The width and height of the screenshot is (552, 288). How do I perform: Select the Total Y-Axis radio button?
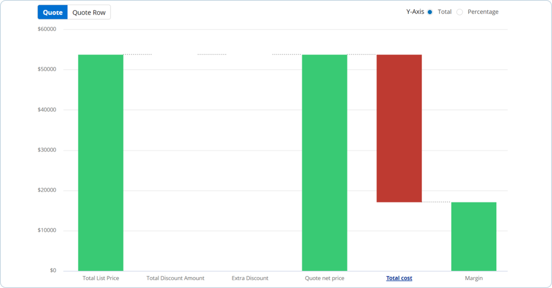(429, 12)
